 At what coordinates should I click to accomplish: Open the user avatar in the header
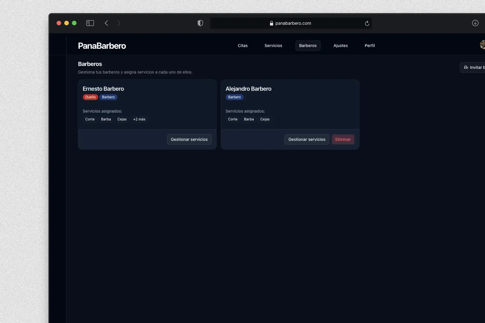click(x=482, y=44)
